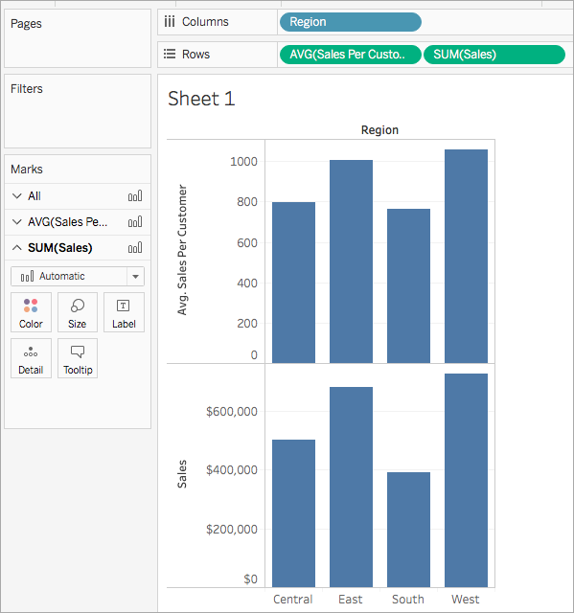Click the Columns shelf icon
The height and width of the screenshot is (613, 574).
pyautogui.click(x=170, y=21)
